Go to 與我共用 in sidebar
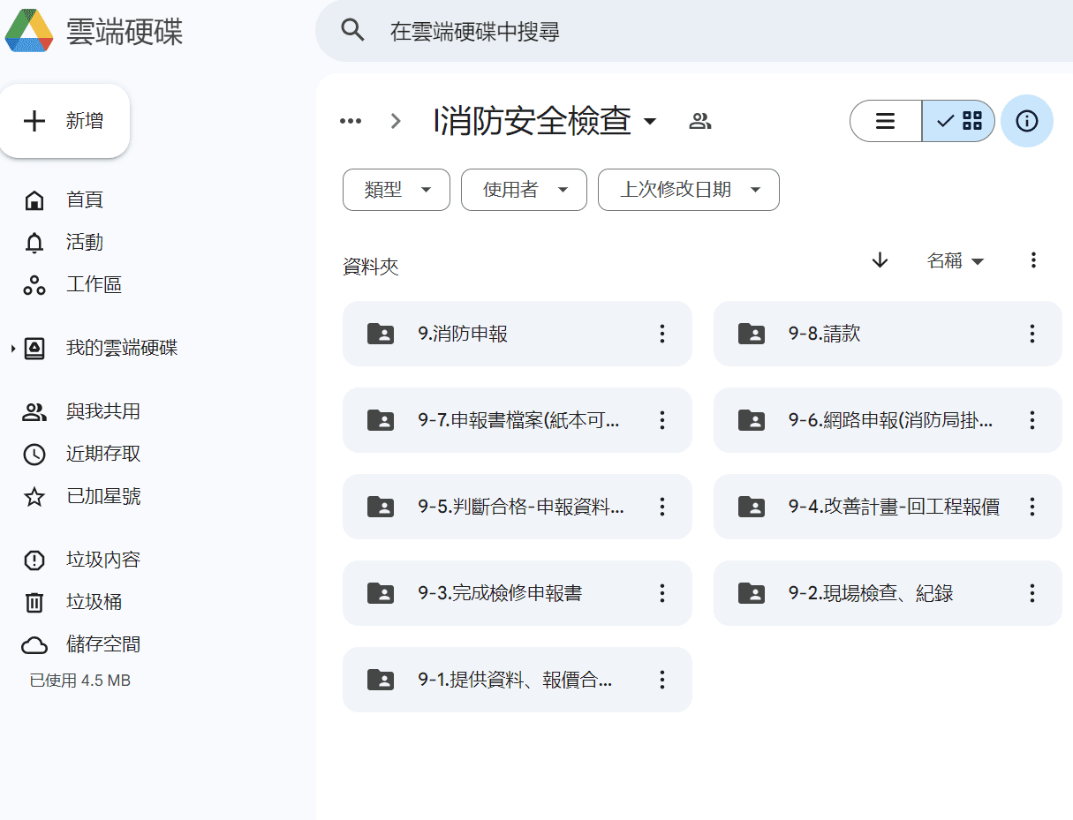 pyautogui.click(x=102, y=411)
